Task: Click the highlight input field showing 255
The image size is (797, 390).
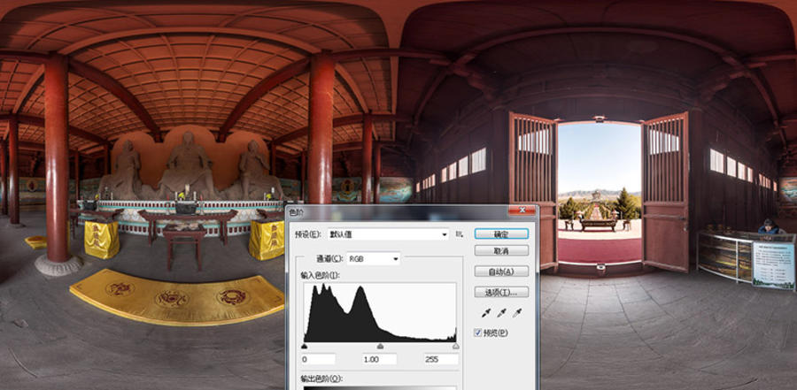Action: (440, 360)
